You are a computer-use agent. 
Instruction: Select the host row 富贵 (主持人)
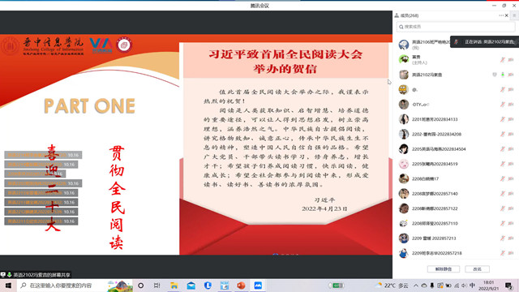coord(456,59)
